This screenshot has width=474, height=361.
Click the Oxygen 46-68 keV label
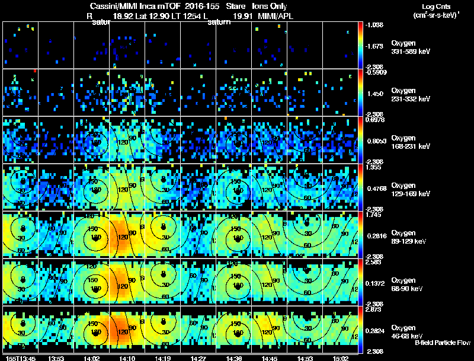407,332
